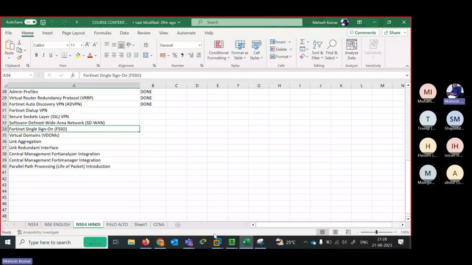Toggle Underline formatting

coord(50,55)
